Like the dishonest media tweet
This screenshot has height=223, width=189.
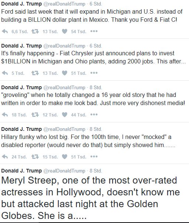click(65, 115)
